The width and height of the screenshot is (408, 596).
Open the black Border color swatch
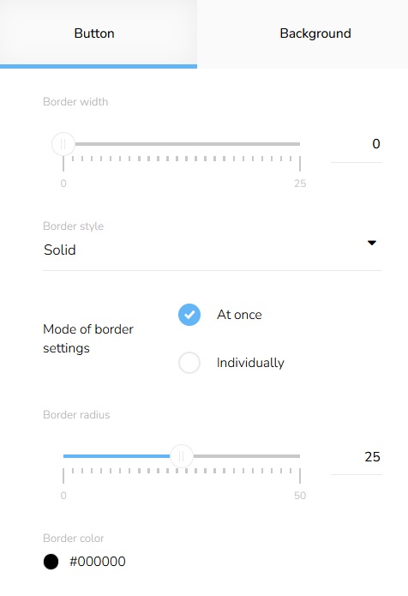51,562
